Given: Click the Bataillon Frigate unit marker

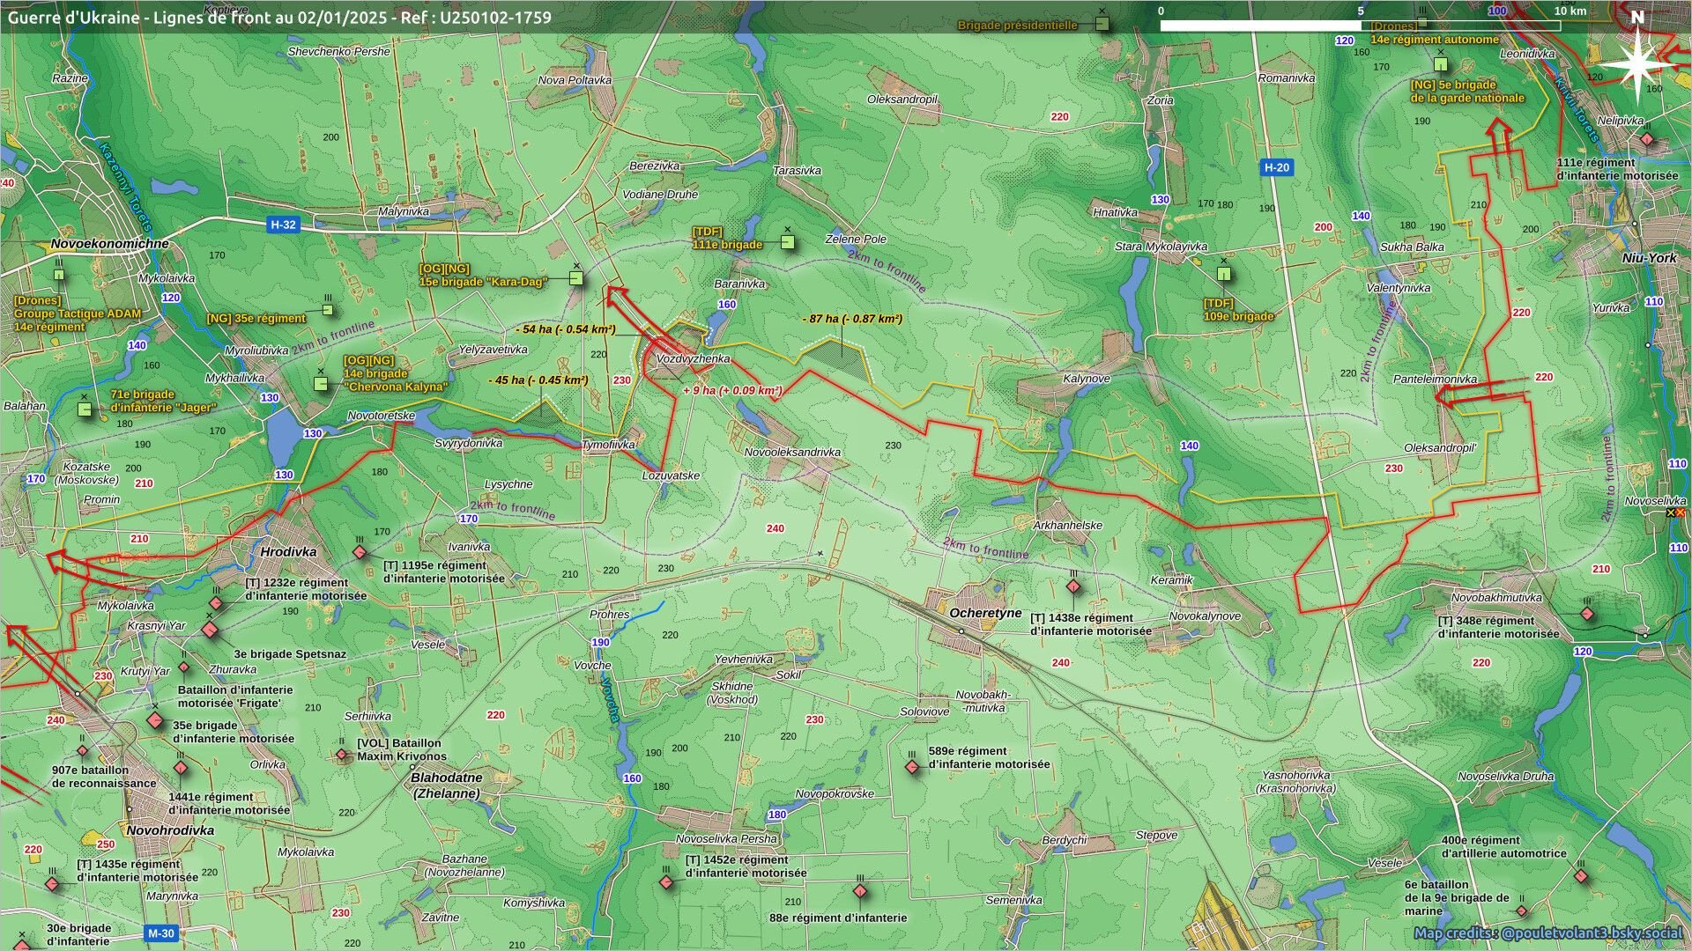Looking at the screenshot, I should (184, 667).
